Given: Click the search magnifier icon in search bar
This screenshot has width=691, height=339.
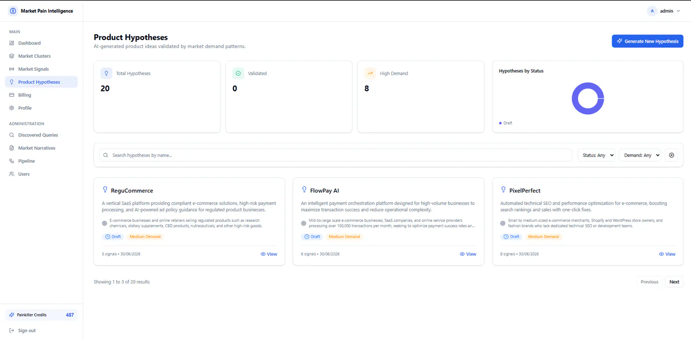Looking at the screenshot, I should coord(106,155).
